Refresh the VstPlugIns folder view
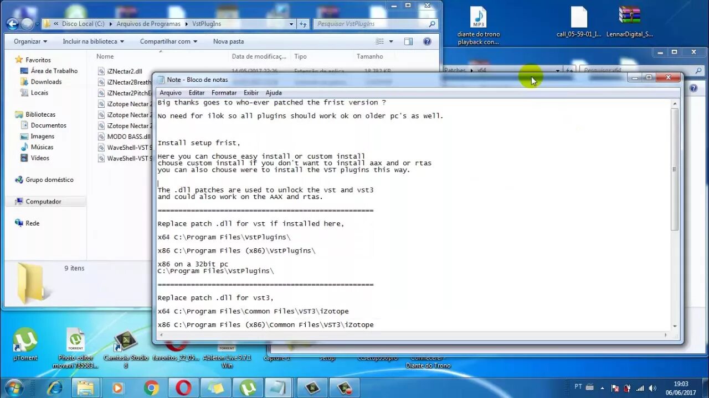Screen dimensions: 709x398 click(303, 24)
